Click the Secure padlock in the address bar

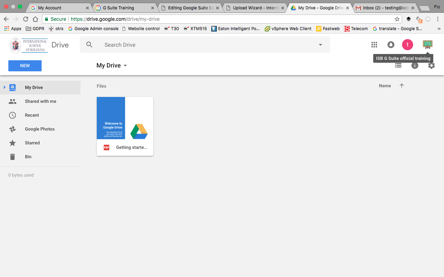click(x=46, y=19)
